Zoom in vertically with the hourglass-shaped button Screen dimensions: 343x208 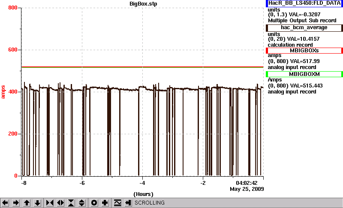(71, 203)
